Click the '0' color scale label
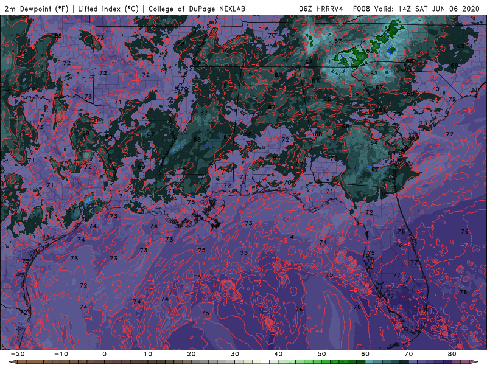This screenshot has height=365, width=487. click(104, 354)
